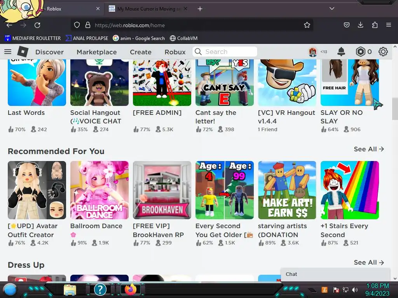Reload the page in Firefox

pos(37,25)
